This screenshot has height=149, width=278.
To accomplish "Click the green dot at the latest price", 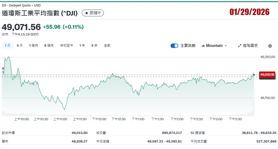I will (x=254, y=75).
